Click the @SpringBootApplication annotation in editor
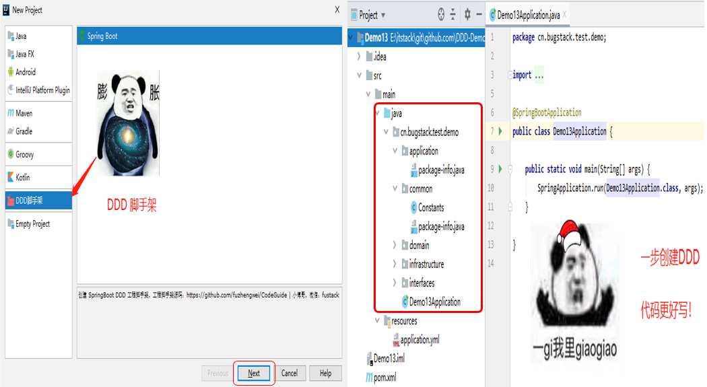 tap(547, 112)
